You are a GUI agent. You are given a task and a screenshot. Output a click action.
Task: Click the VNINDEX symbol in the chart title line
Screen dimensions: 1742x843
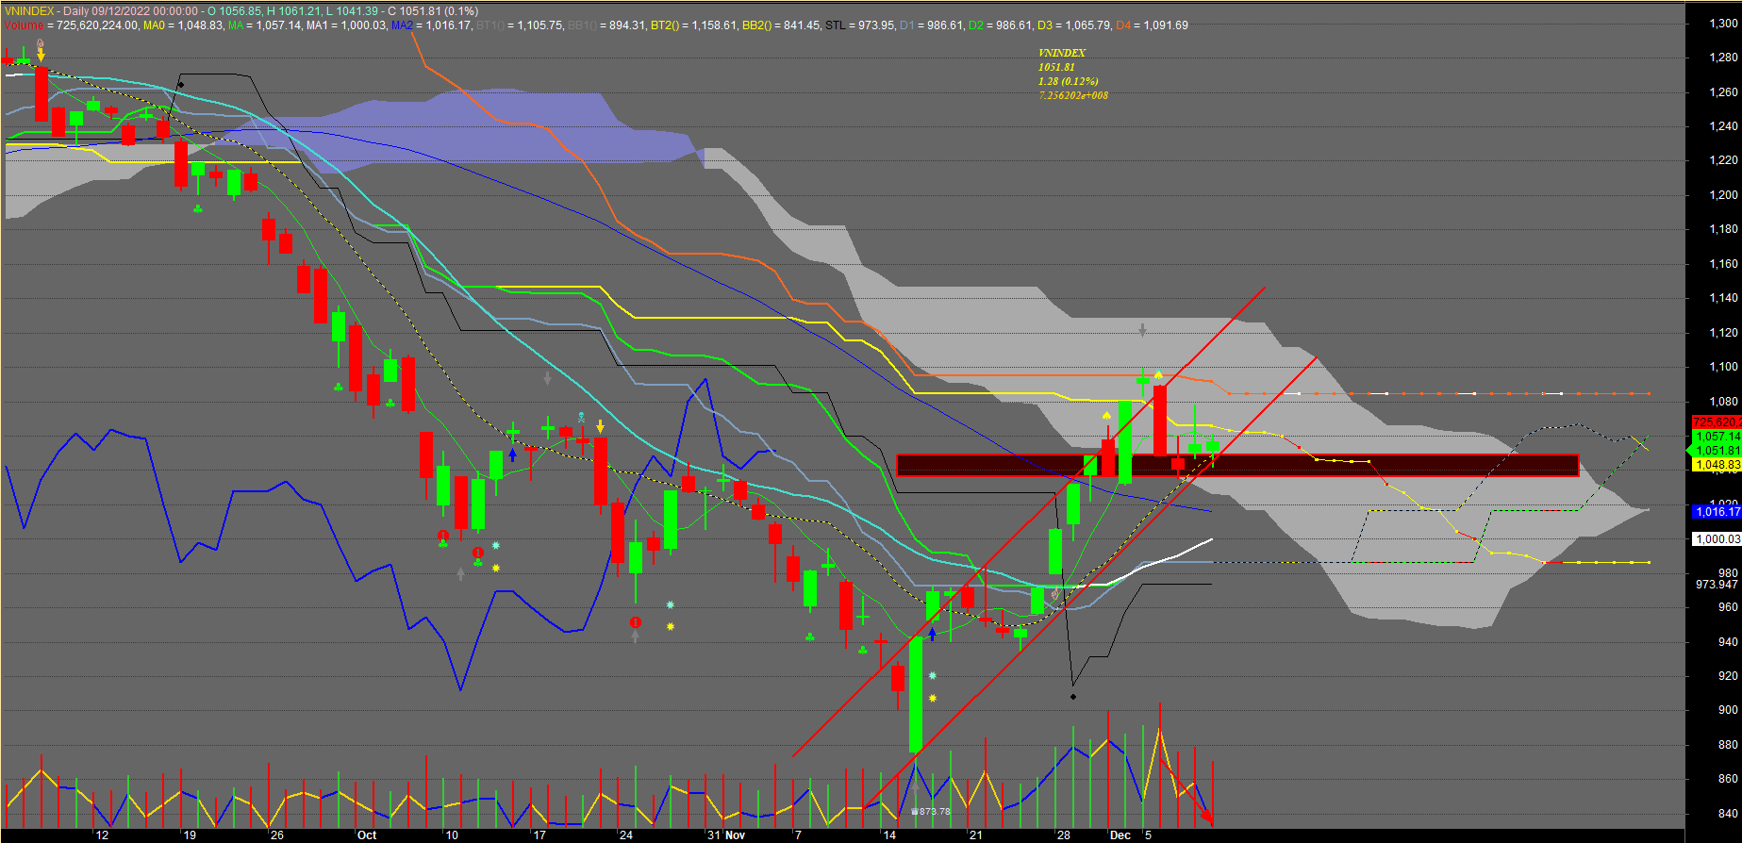28,11
